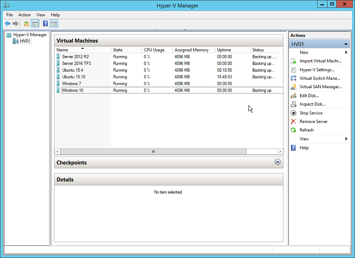355x258 pixels.
Task: Click the Hyper-V Settings icon
Action: (x=293, y=70)
